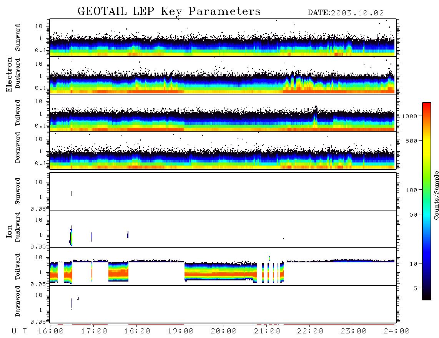
Task: Select the Electron Tailward panel label
Action: click(x=18, y=113)
